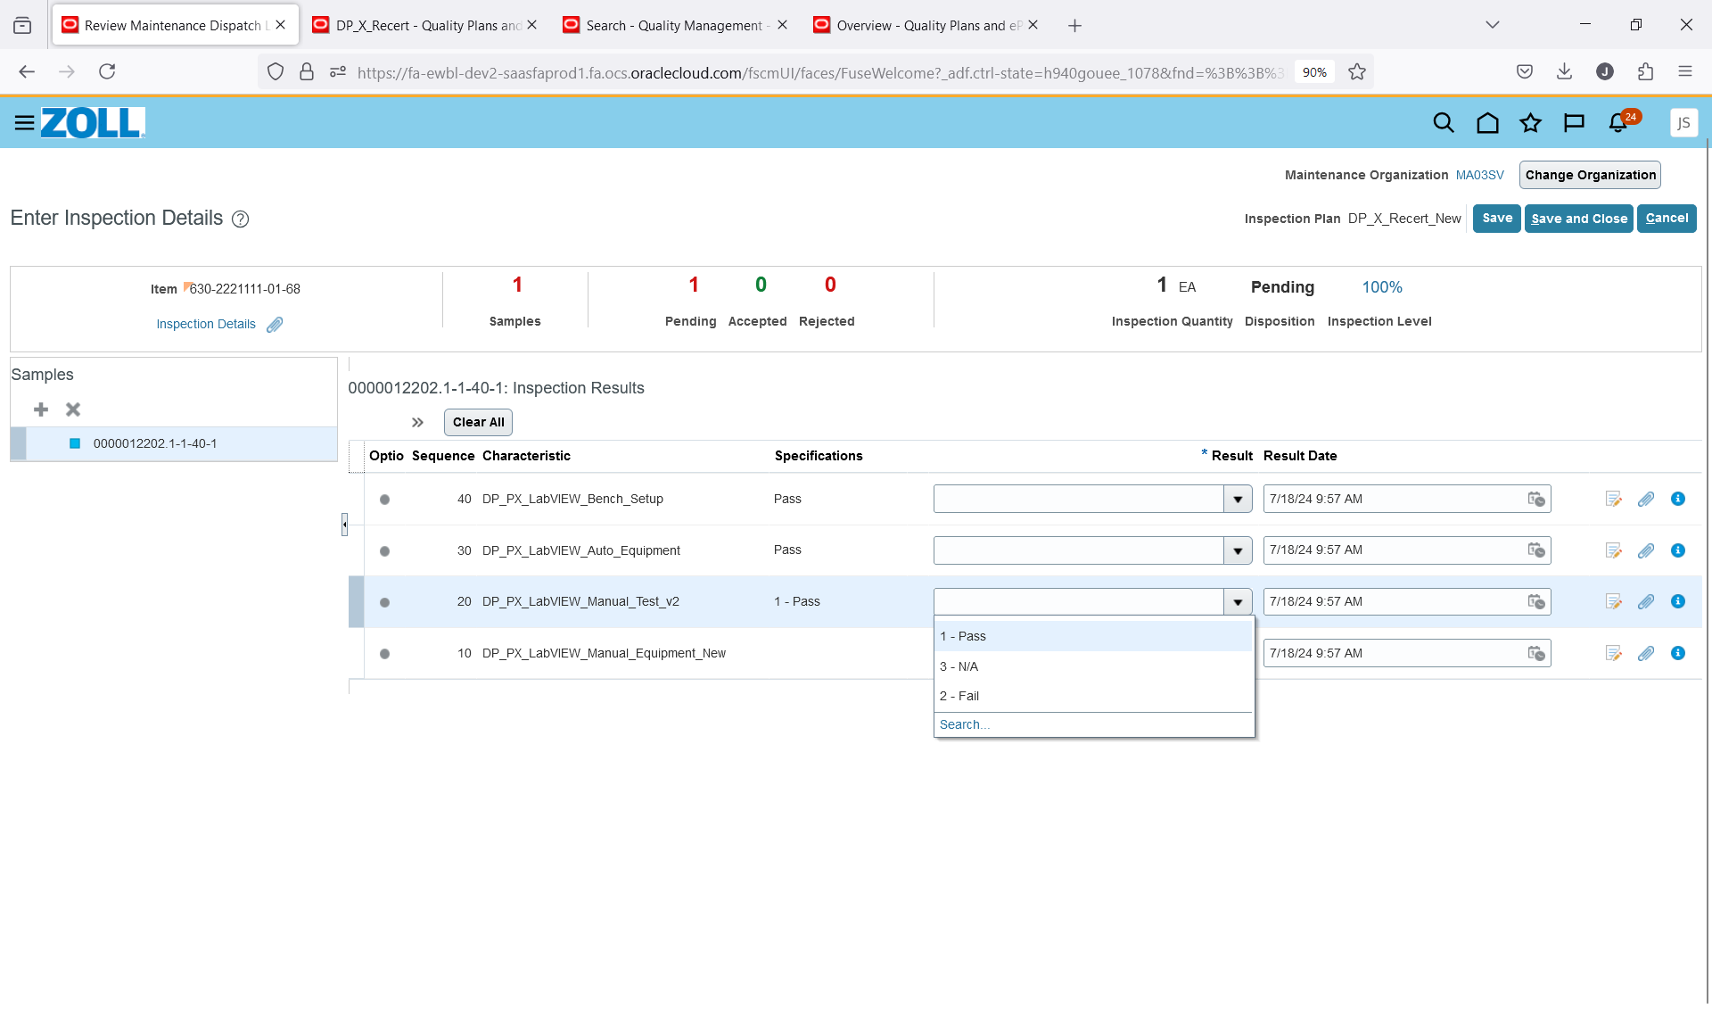Screen dimensions: 1712x1017
Task: Open the navigation hamburger menu
Action: pyautogui.click(x=24, y=123)
